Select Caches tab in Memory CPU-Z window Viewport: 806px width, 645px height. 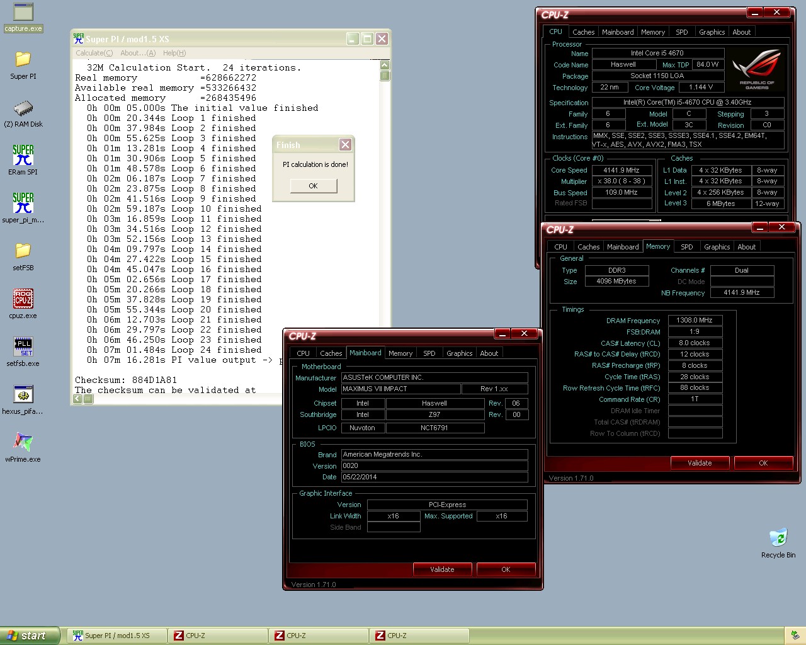coord(588,247)
